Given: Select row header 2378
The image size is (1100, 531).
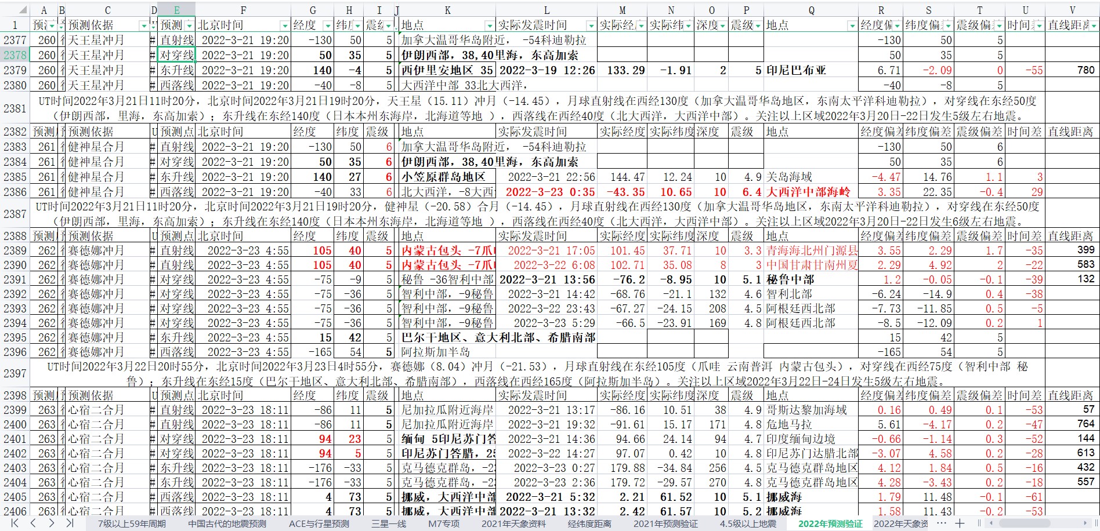Looking at the screenshot, I should pos(15,55).
